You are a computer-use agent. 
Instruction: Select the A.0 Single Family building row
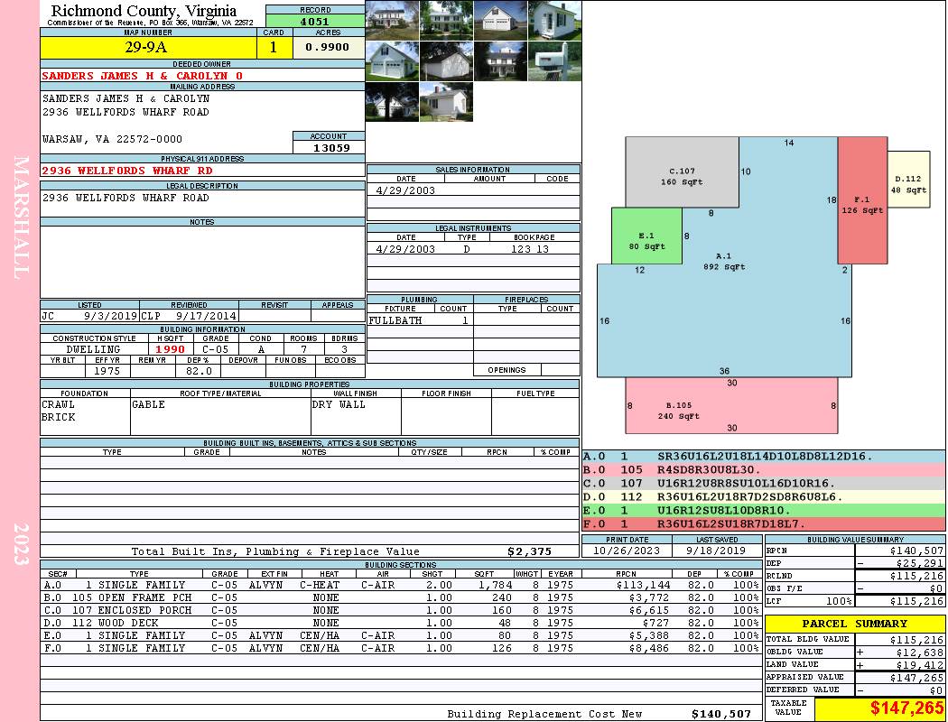pyautogui.click(x=400, y=585)
